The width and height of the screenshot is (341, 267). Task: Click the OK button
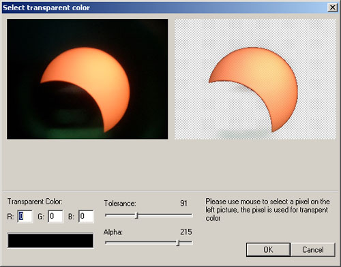[x=268, y=249]
